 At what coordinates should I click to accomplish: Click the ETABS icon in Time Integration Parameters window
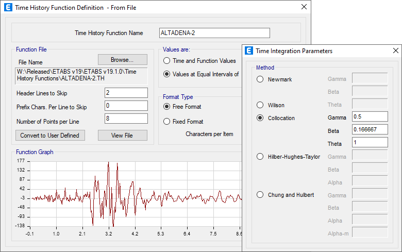point(250,51)
